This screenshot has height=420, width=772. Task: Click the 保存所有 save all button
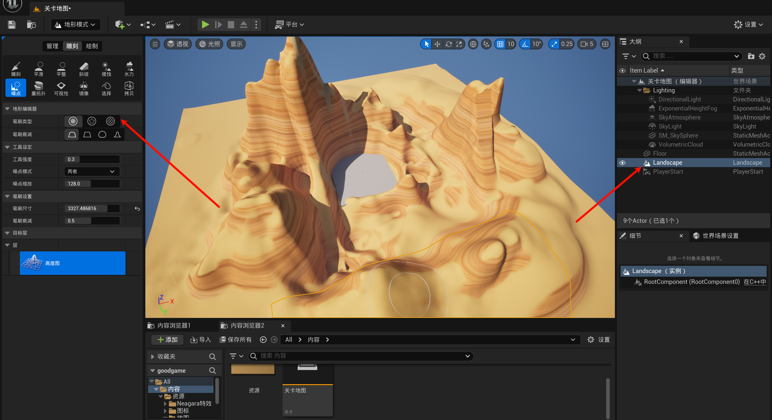236,340
